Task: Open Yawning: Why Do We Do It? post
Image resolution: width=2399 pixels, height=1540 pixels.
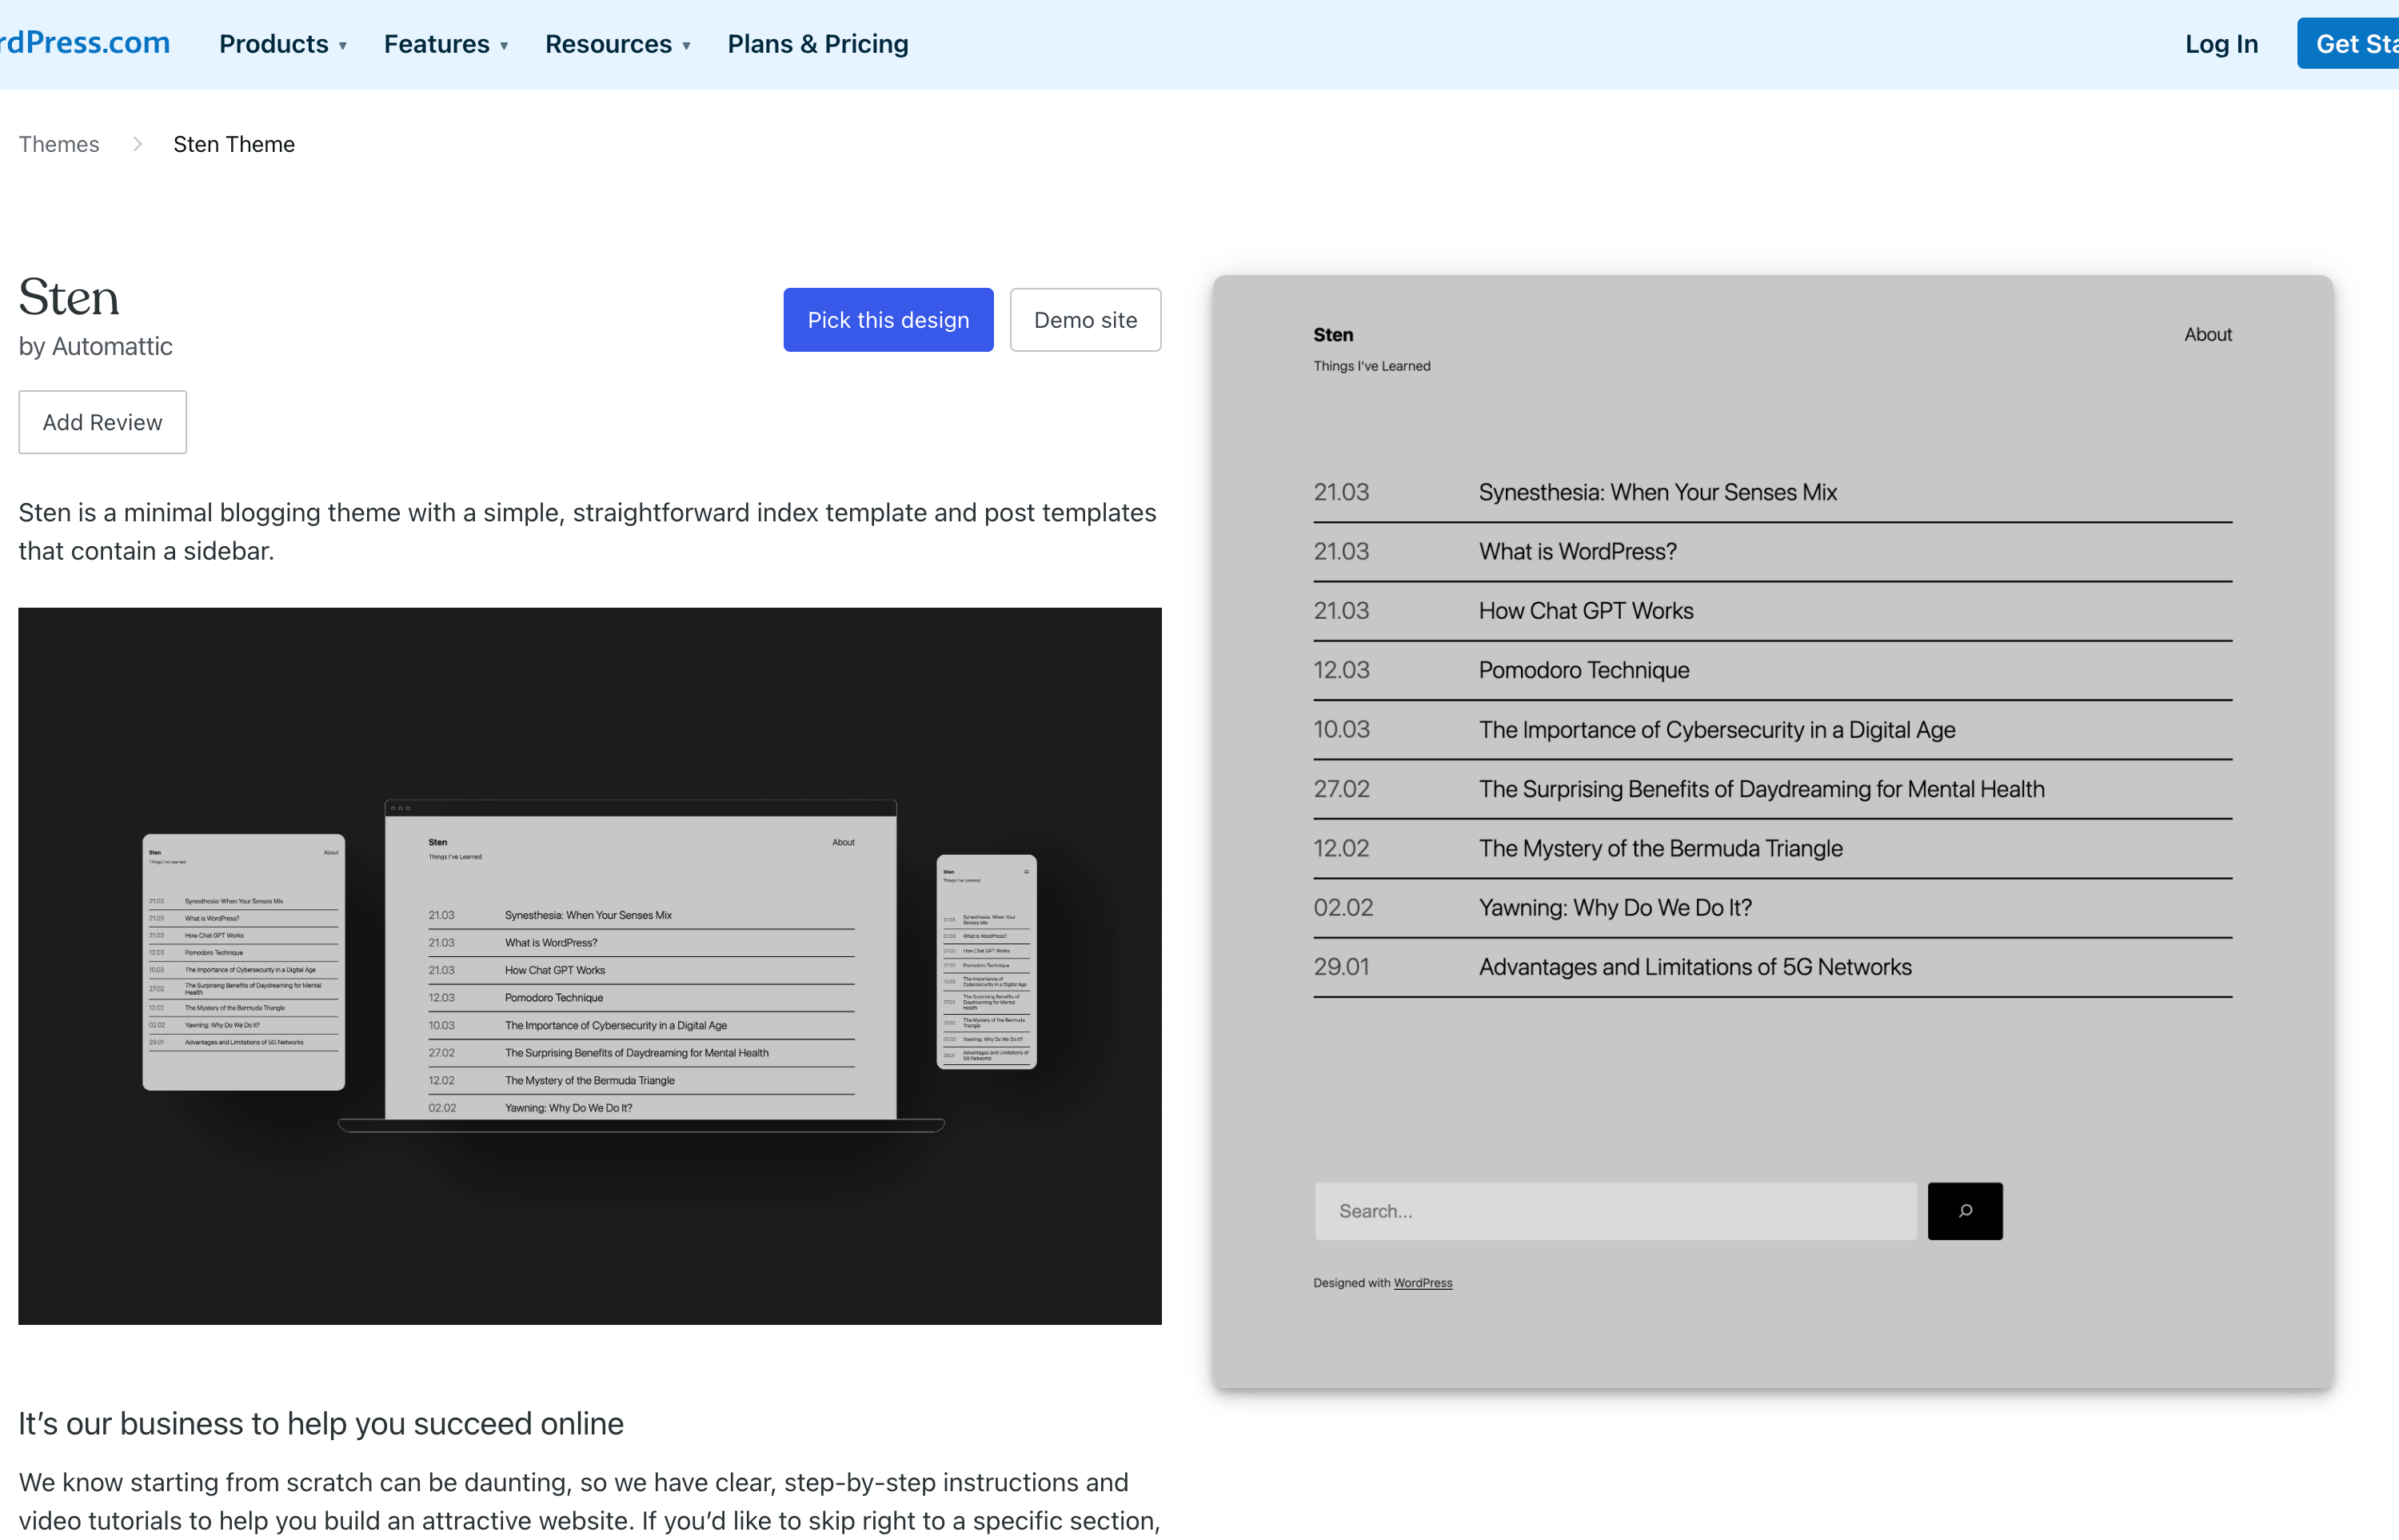Action: pyautogui.click(x=1614, y=907)
